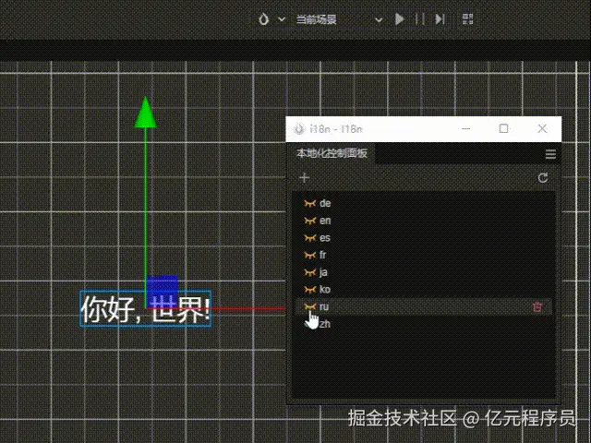This screenshot has height=443, width=591.
Task: Click the add language plus icon
Action: [x=305, y=178]
